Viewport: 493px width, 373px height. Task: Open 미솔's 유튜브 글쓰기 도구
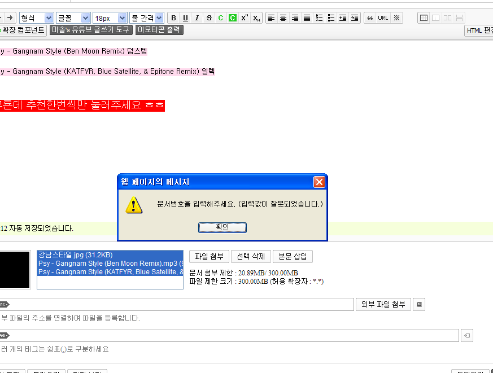point(91,30)
